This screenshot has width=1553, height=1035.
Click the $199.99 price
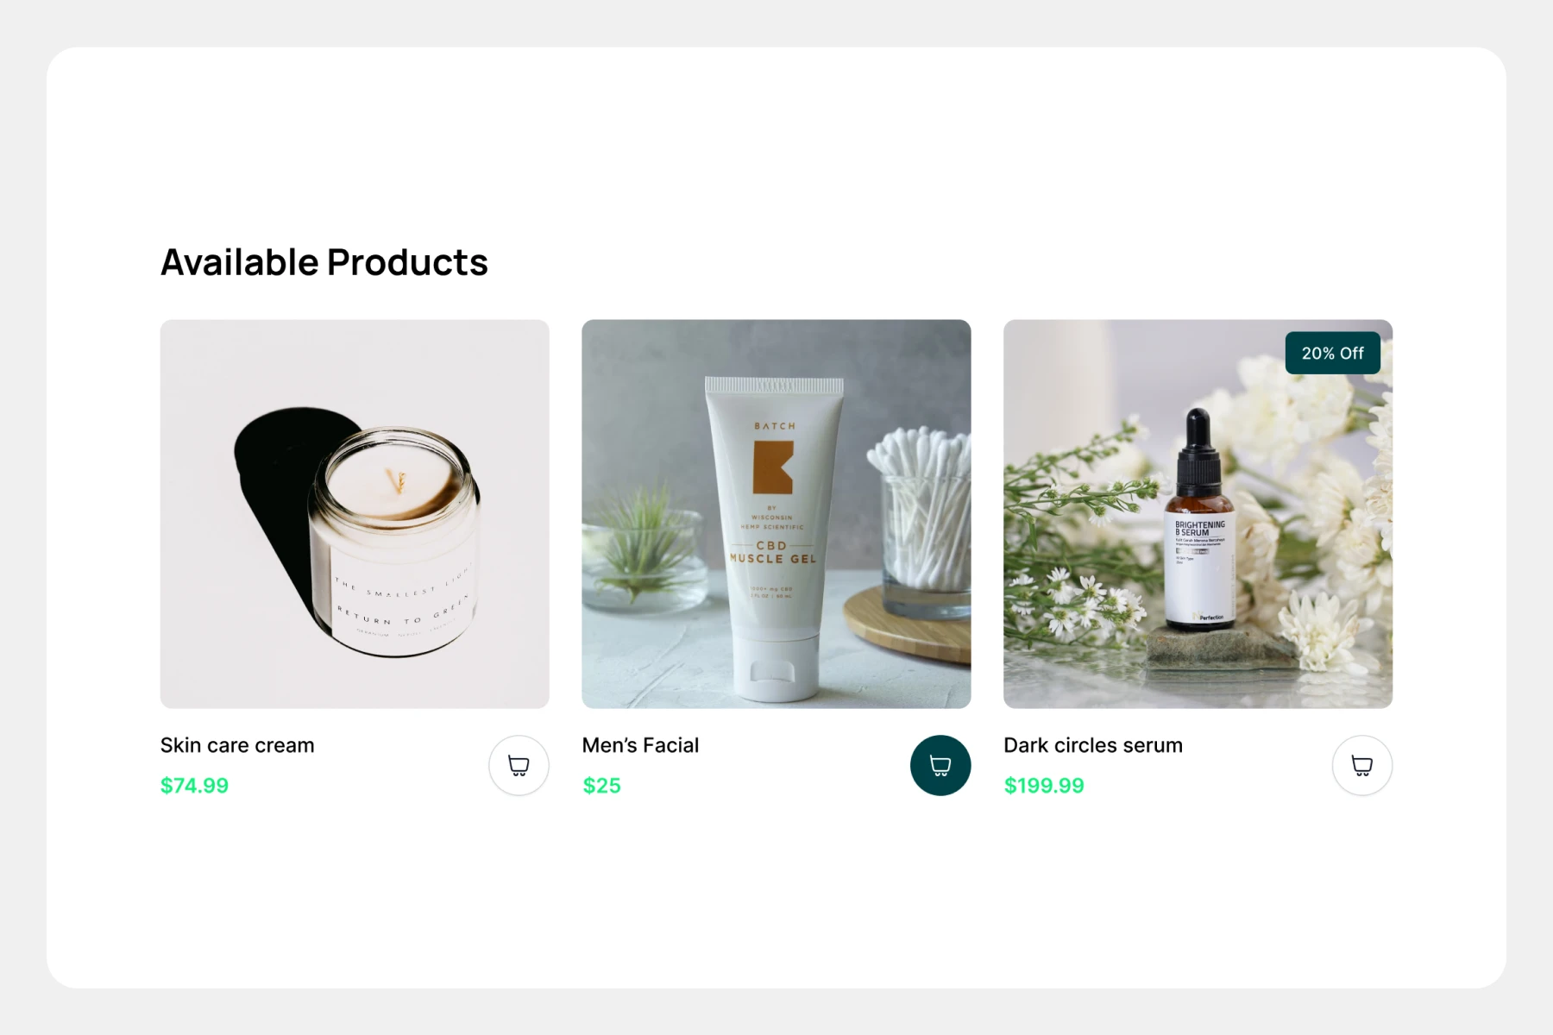[1044, 786]
